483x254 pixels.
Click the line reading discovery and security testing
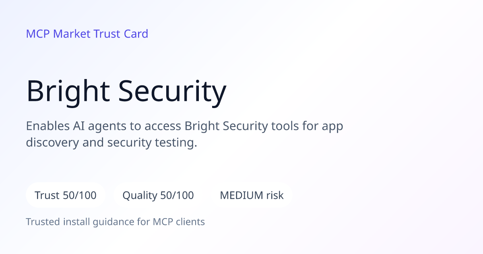pos(112,143)
